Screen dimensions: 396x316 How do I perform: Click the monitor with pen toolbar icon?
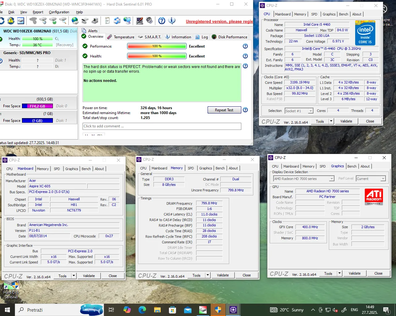click(x=140, y=21)
